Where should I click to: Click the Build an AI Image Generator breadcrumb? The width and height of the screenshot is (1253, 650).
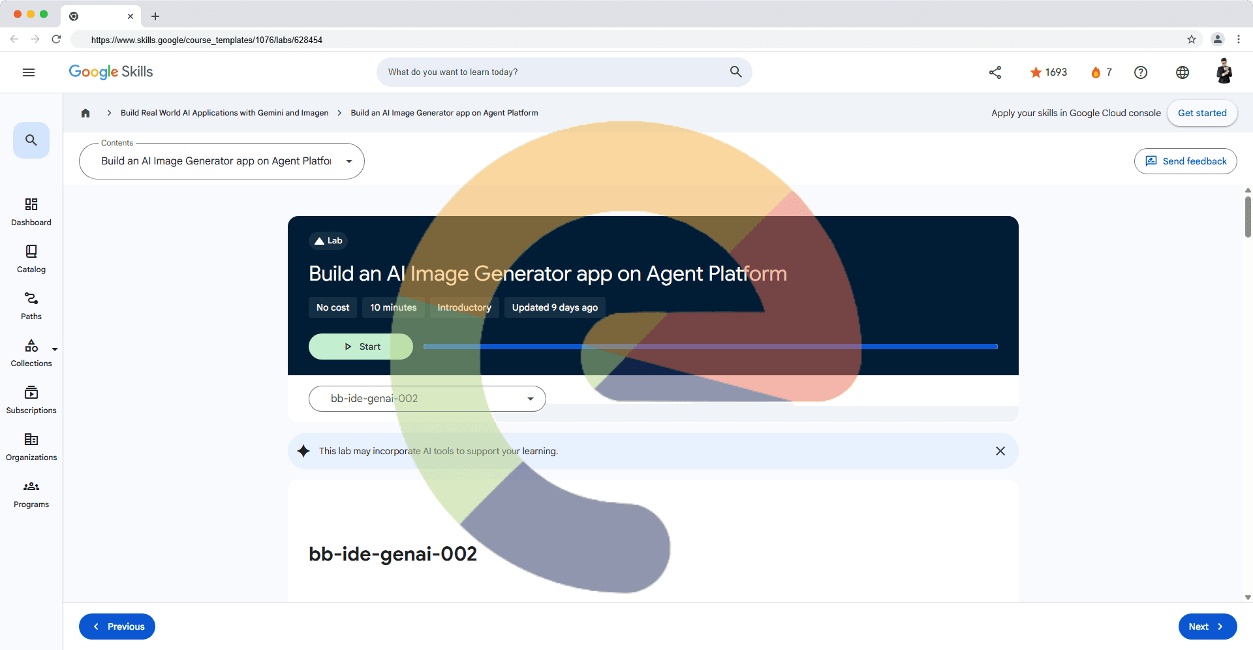tap(444, 113)
